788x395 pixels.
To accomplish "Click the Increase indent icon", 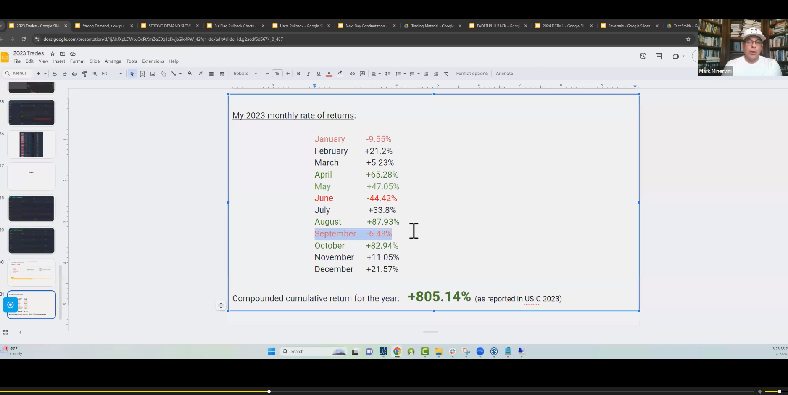I will tap(436, 74).
